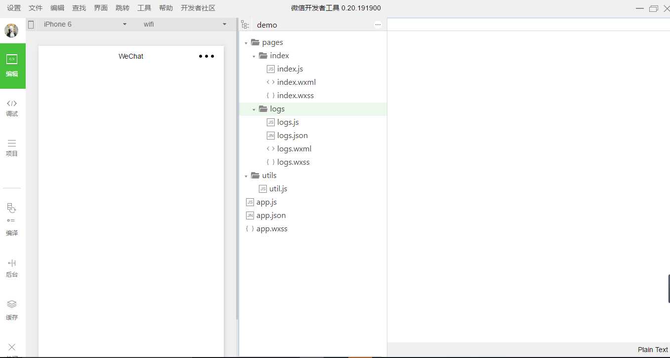Click the user avatar in the sidebar
670x358 pixels.
pos(11,31)
